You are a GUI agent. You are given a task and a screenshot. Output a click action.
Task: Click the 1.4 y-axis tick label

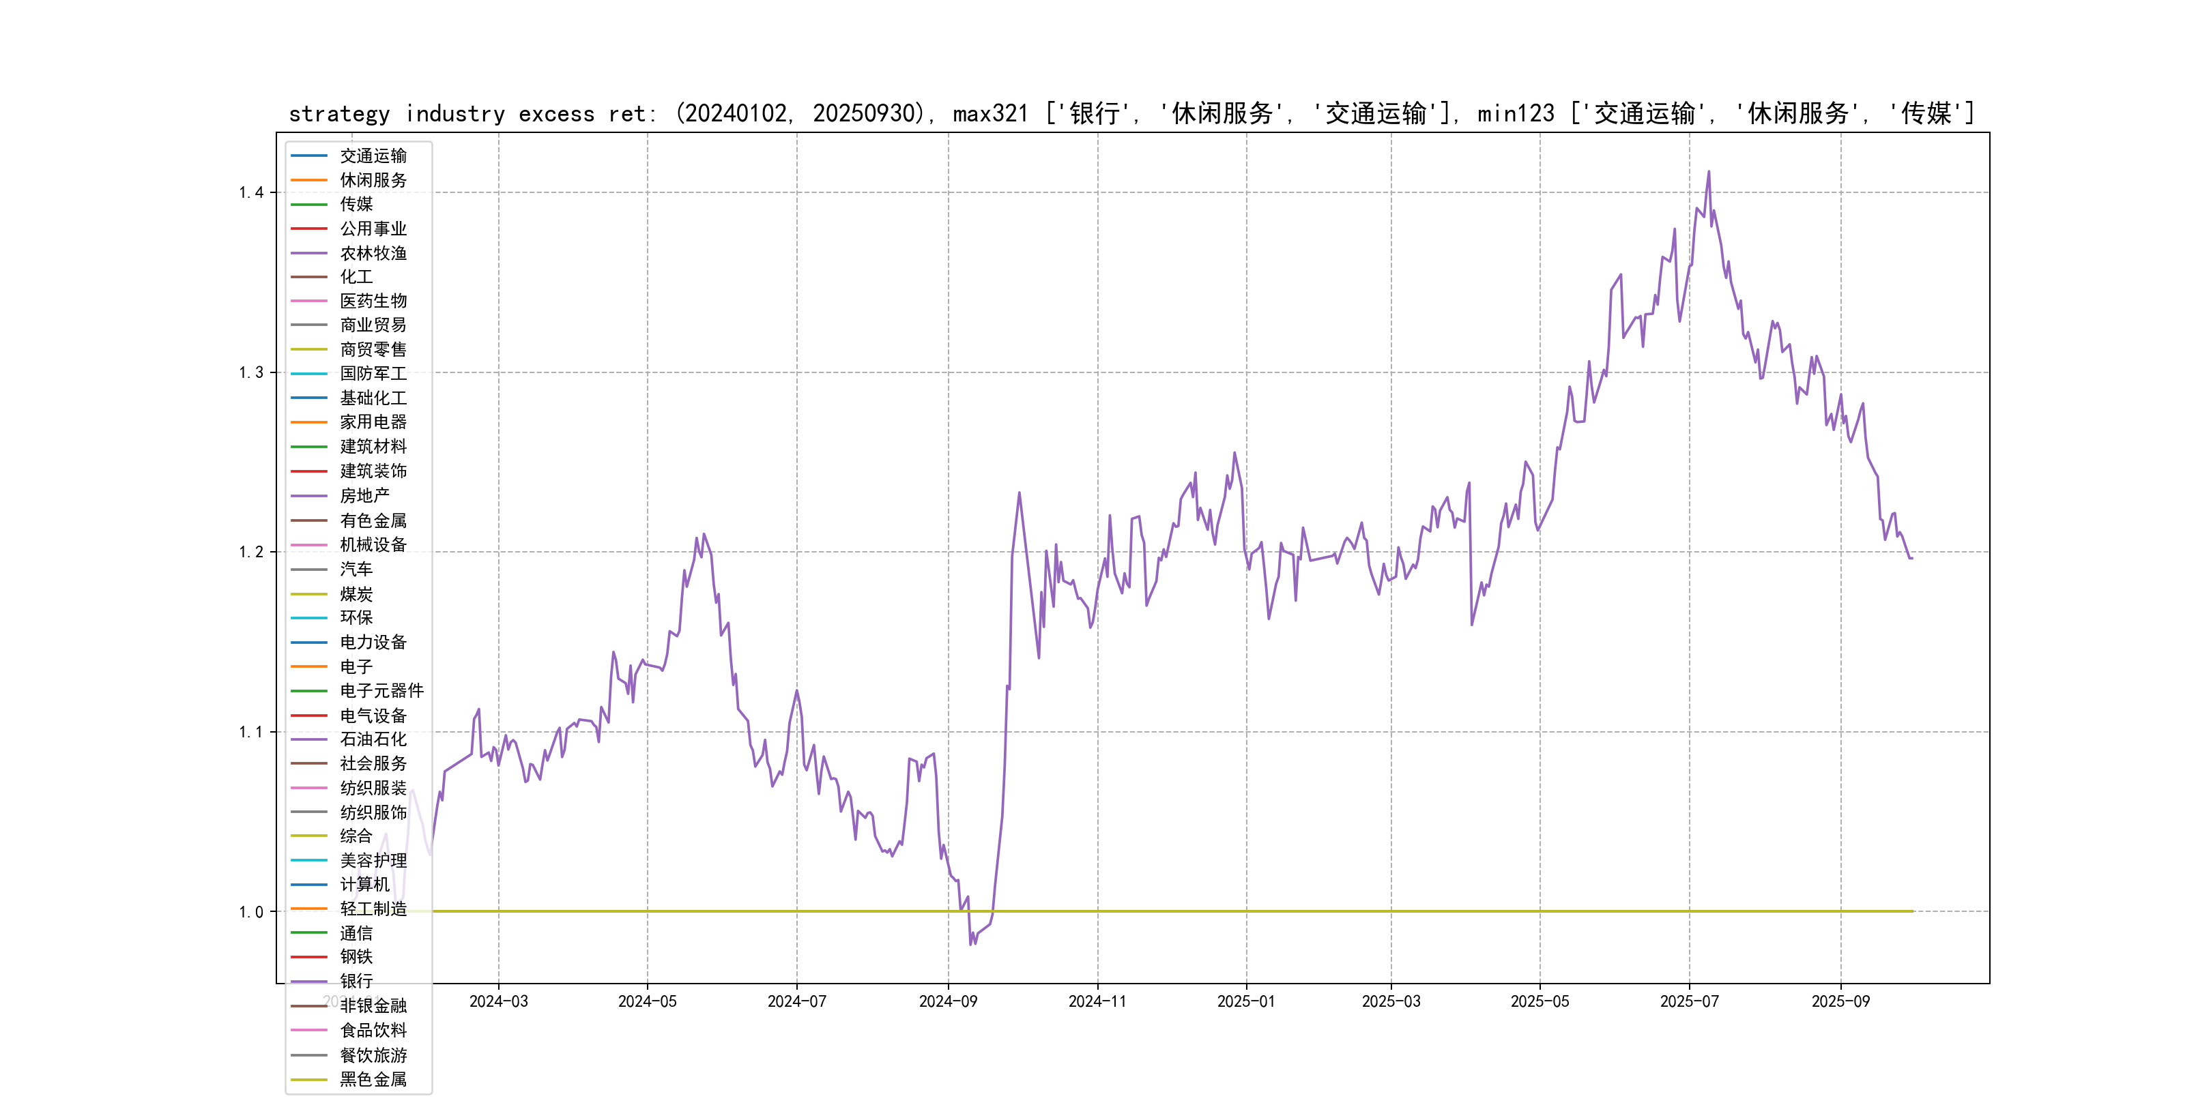[x=250, y=192]
